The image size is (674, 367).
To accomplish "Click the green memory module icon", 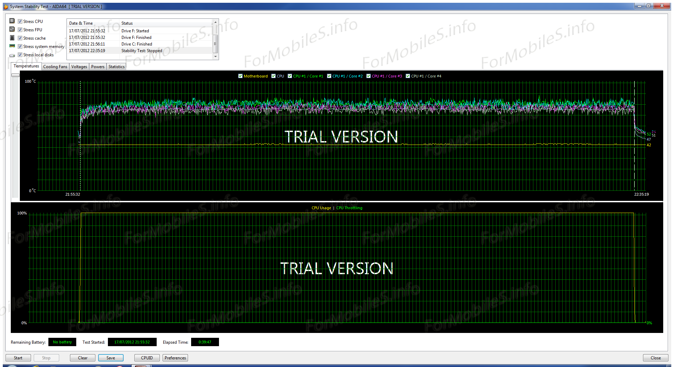I will click(12, 46).
